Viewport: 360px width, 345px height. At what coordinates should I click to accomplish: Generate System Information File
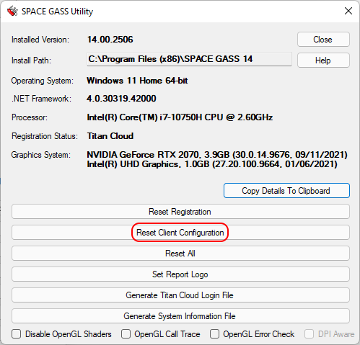click(180, 316)
